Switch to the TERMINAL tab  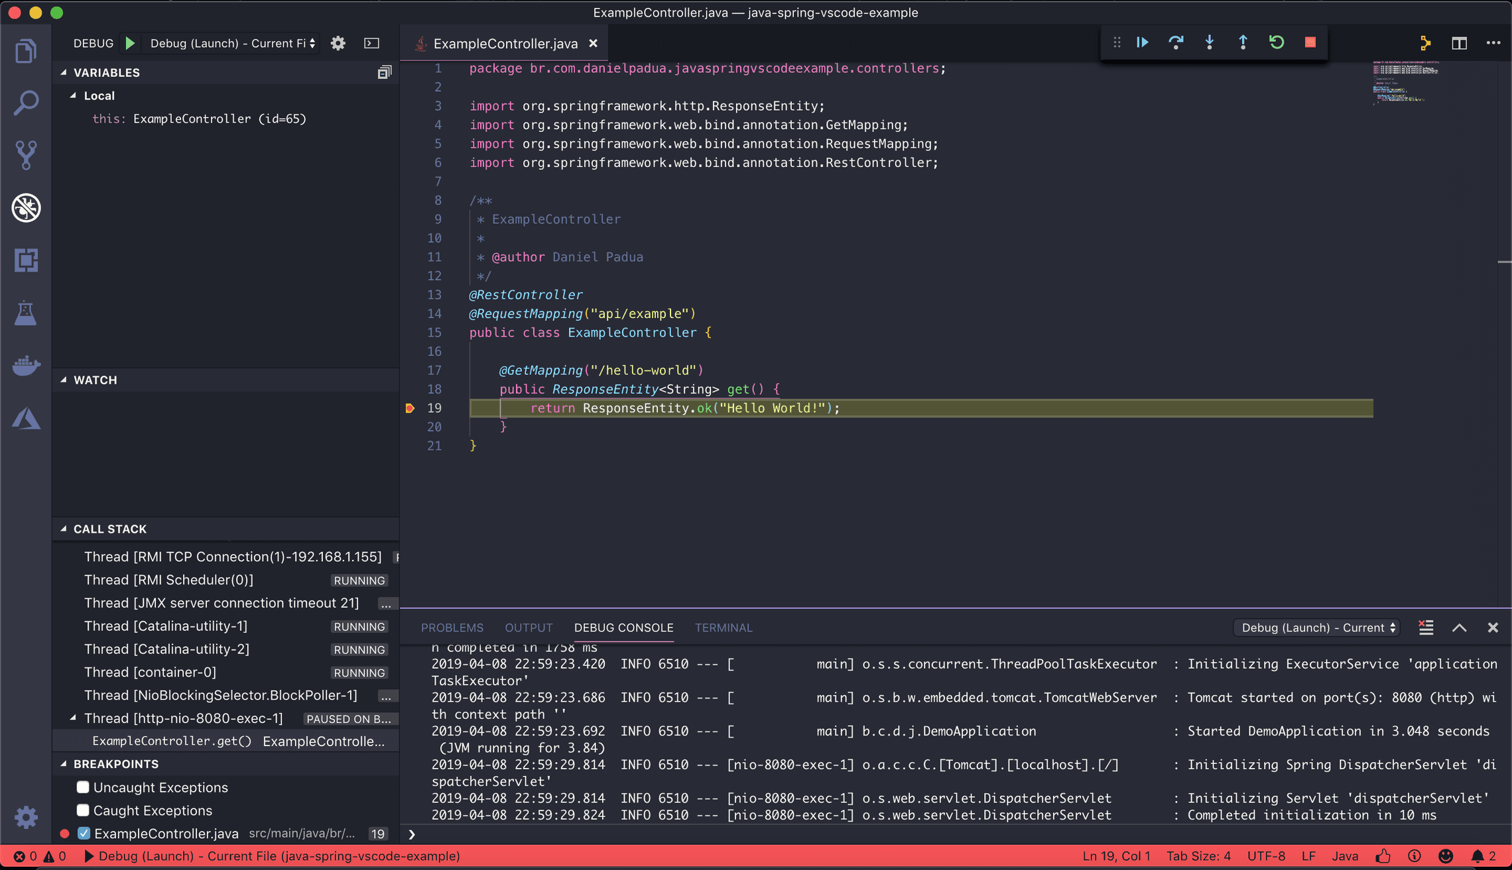724,627
